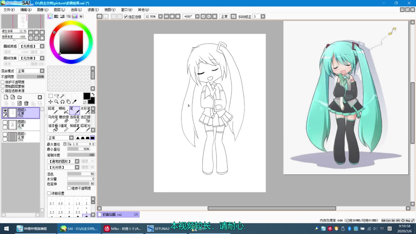The image size is (416, 234).
Task: Select the eyedropper color picker tool
Action: (x=74, y=102)
